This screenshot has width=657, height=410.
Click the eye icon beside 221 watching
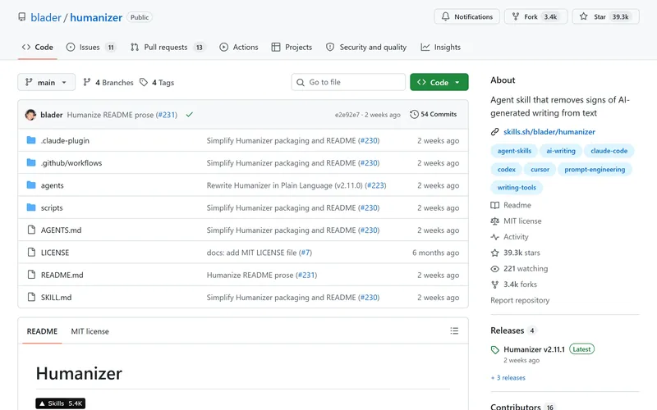[495, 269]
